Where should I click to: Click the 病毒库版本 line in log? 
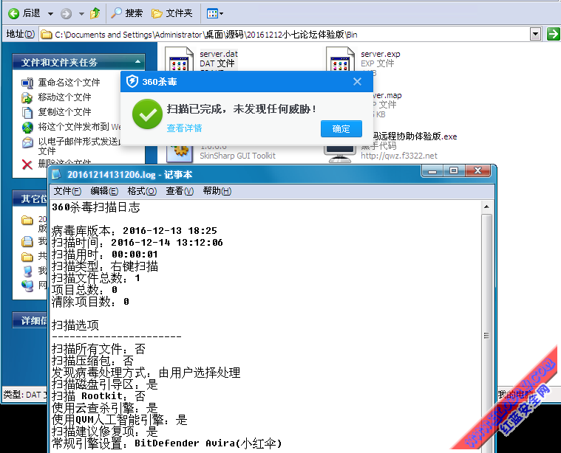(x=135, y=231)
